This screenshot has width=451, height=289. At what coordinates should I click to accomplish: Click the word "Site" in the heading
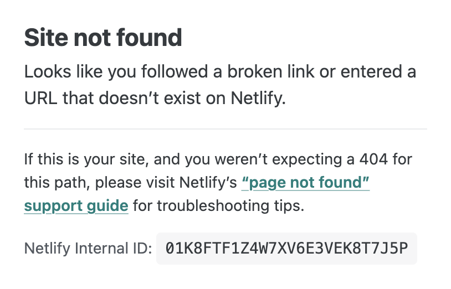[x=44, y=38]
